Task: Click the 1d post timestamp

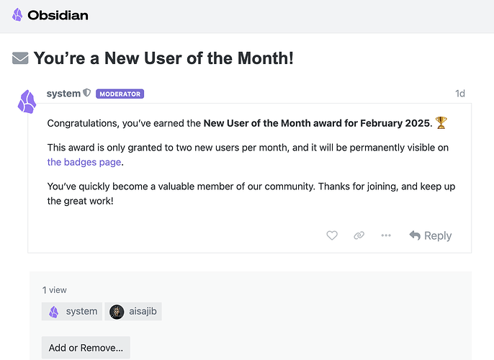Action: 460,94
